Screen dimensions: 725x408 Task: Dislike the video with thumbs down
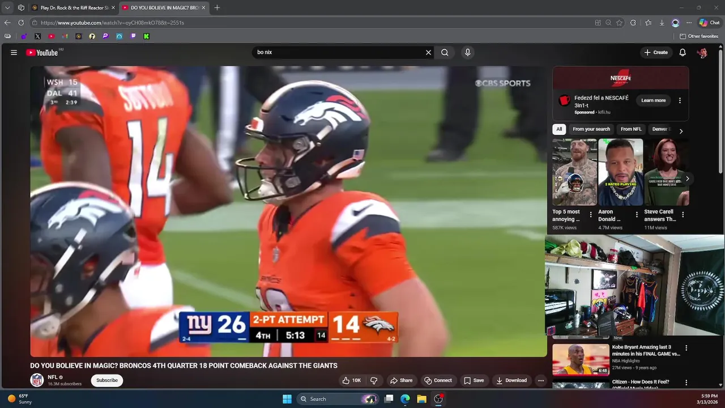tap(374, 380)
